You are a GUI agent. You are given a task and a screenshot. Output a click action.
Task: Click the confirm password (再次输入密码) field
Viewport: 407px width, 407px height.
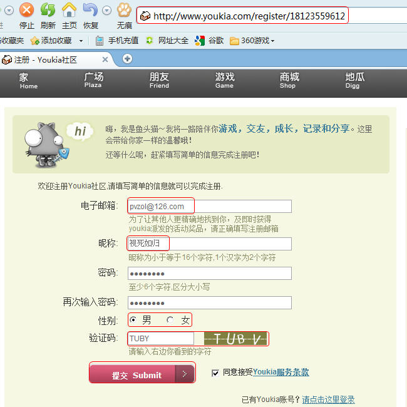coord(210,302)
